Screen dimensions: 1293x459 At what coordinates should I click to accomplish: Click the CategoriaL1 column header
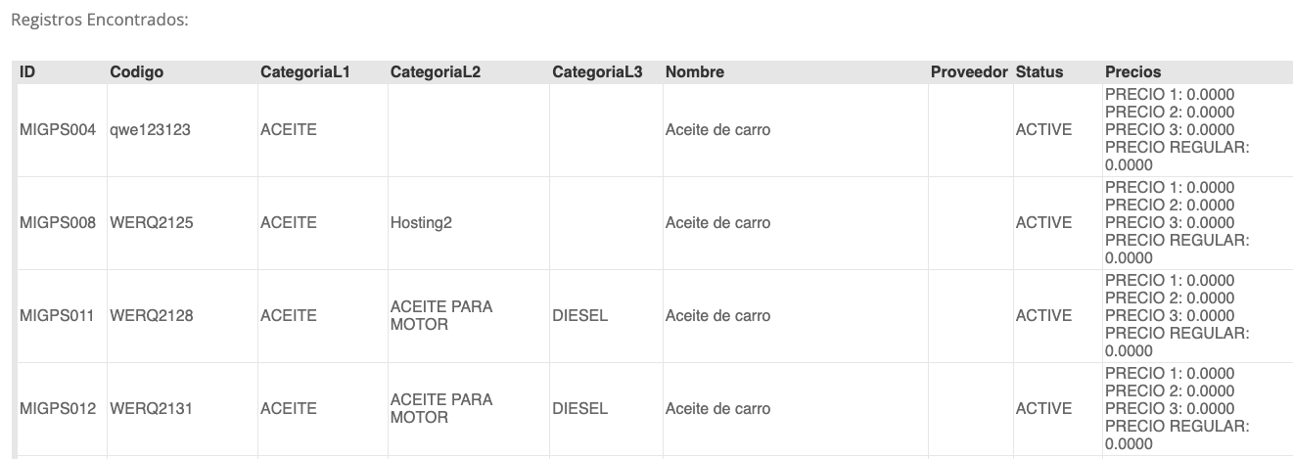click(304, 72)
